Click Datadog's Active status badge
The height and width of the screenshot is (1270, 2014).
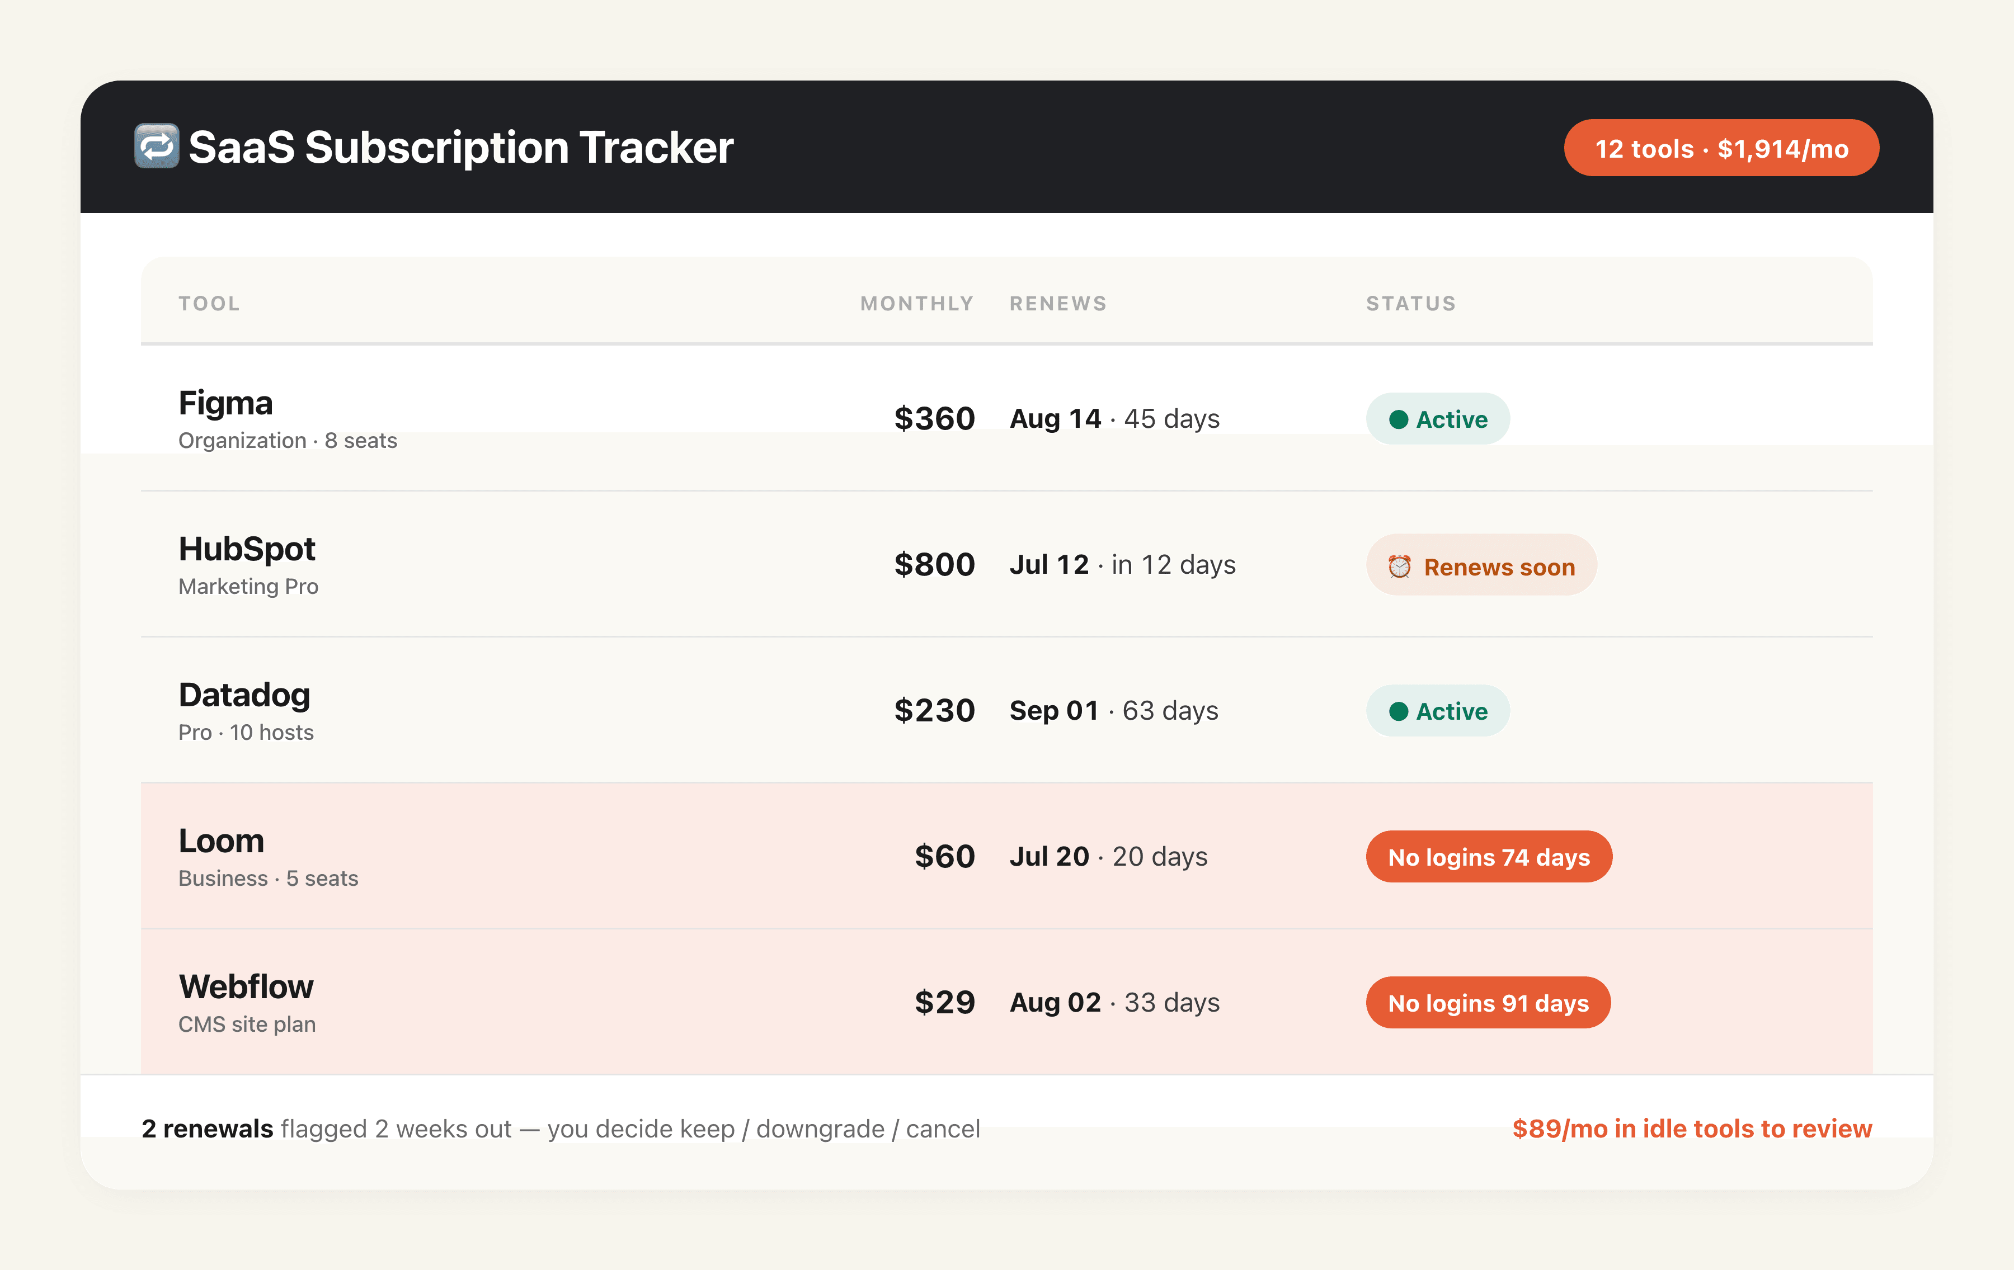(x=1438, y=711)
